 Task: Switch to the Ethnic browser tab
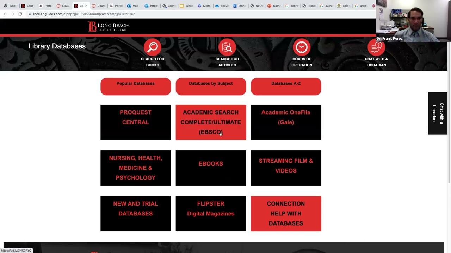[239, 6]
